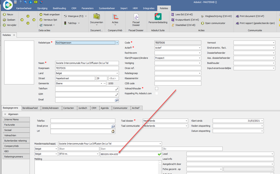
Task: Open the Rekeningnummers section
Action: pos(16,157)
